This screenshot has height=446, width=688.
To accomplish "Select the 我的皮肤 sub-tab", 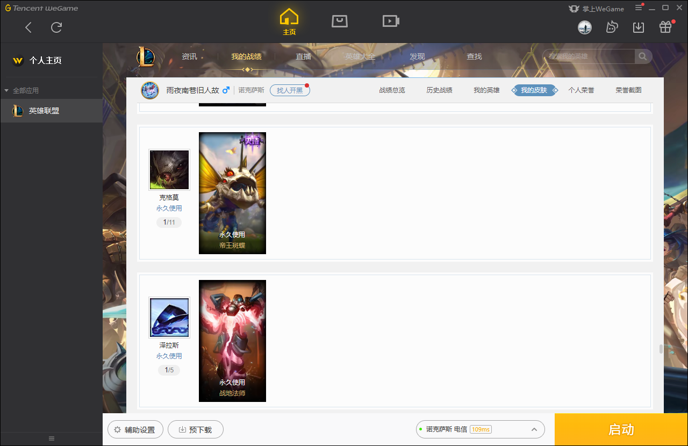I will 534,90.
